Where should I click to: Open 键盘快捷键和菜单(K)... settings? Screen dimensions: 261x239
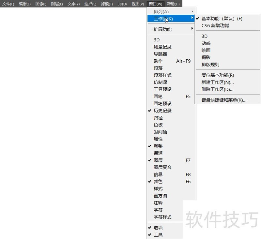click(x=224, y=100)
